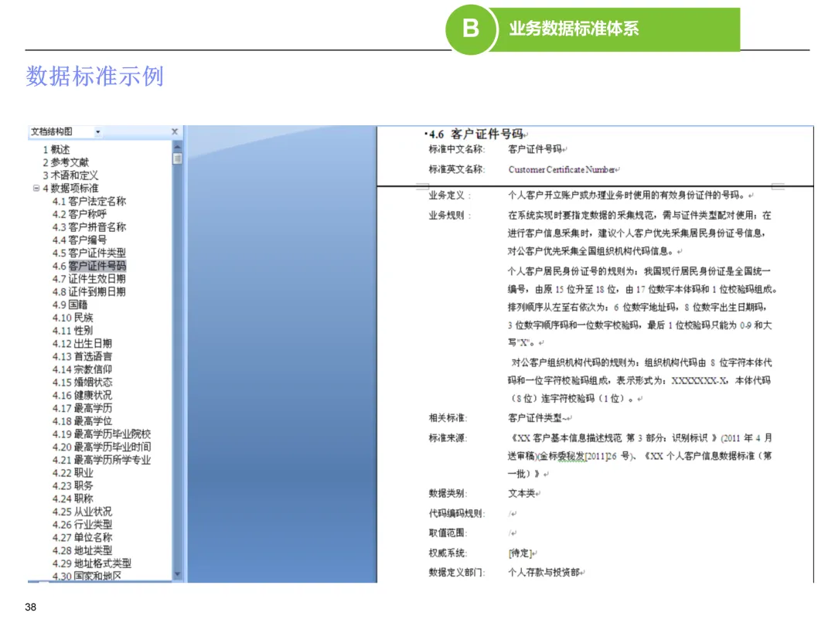The height and width of the screenshot is (626, 835).
Task: Go to 4.18 最高学位
Action: [x=83, y=421]
